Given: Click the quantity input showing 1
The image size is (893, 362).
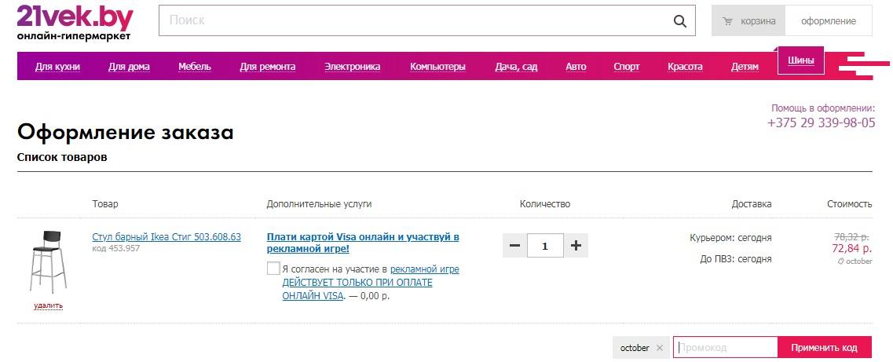Looking at the screenshot, I should tap(545, 245).
